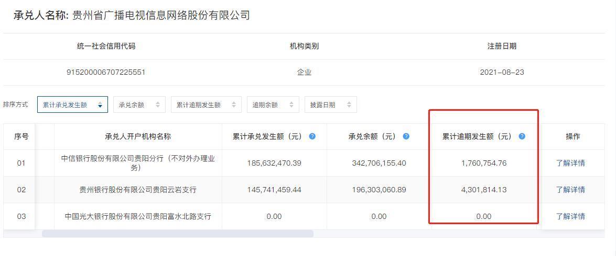This screenshot has width=616, height=256.
Task: Click value 342,706,155.40
Action: [x=379, y=163]
